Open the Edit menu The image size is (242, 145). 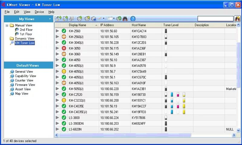pos(17,12)
